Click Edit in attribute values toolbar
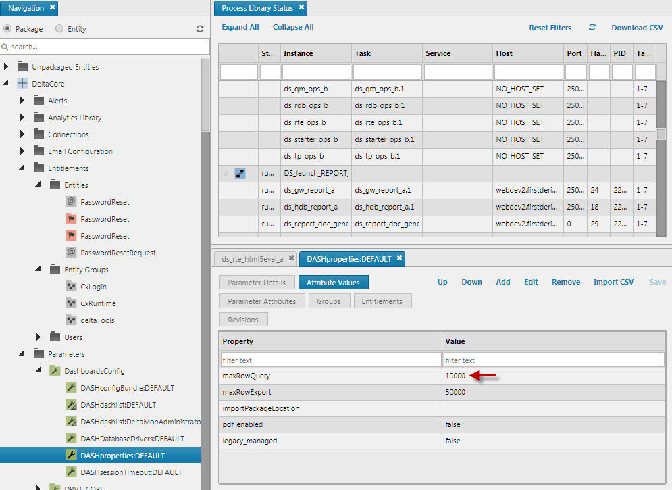The height and width of the screenshot is (490, 672). click(531, 282)
